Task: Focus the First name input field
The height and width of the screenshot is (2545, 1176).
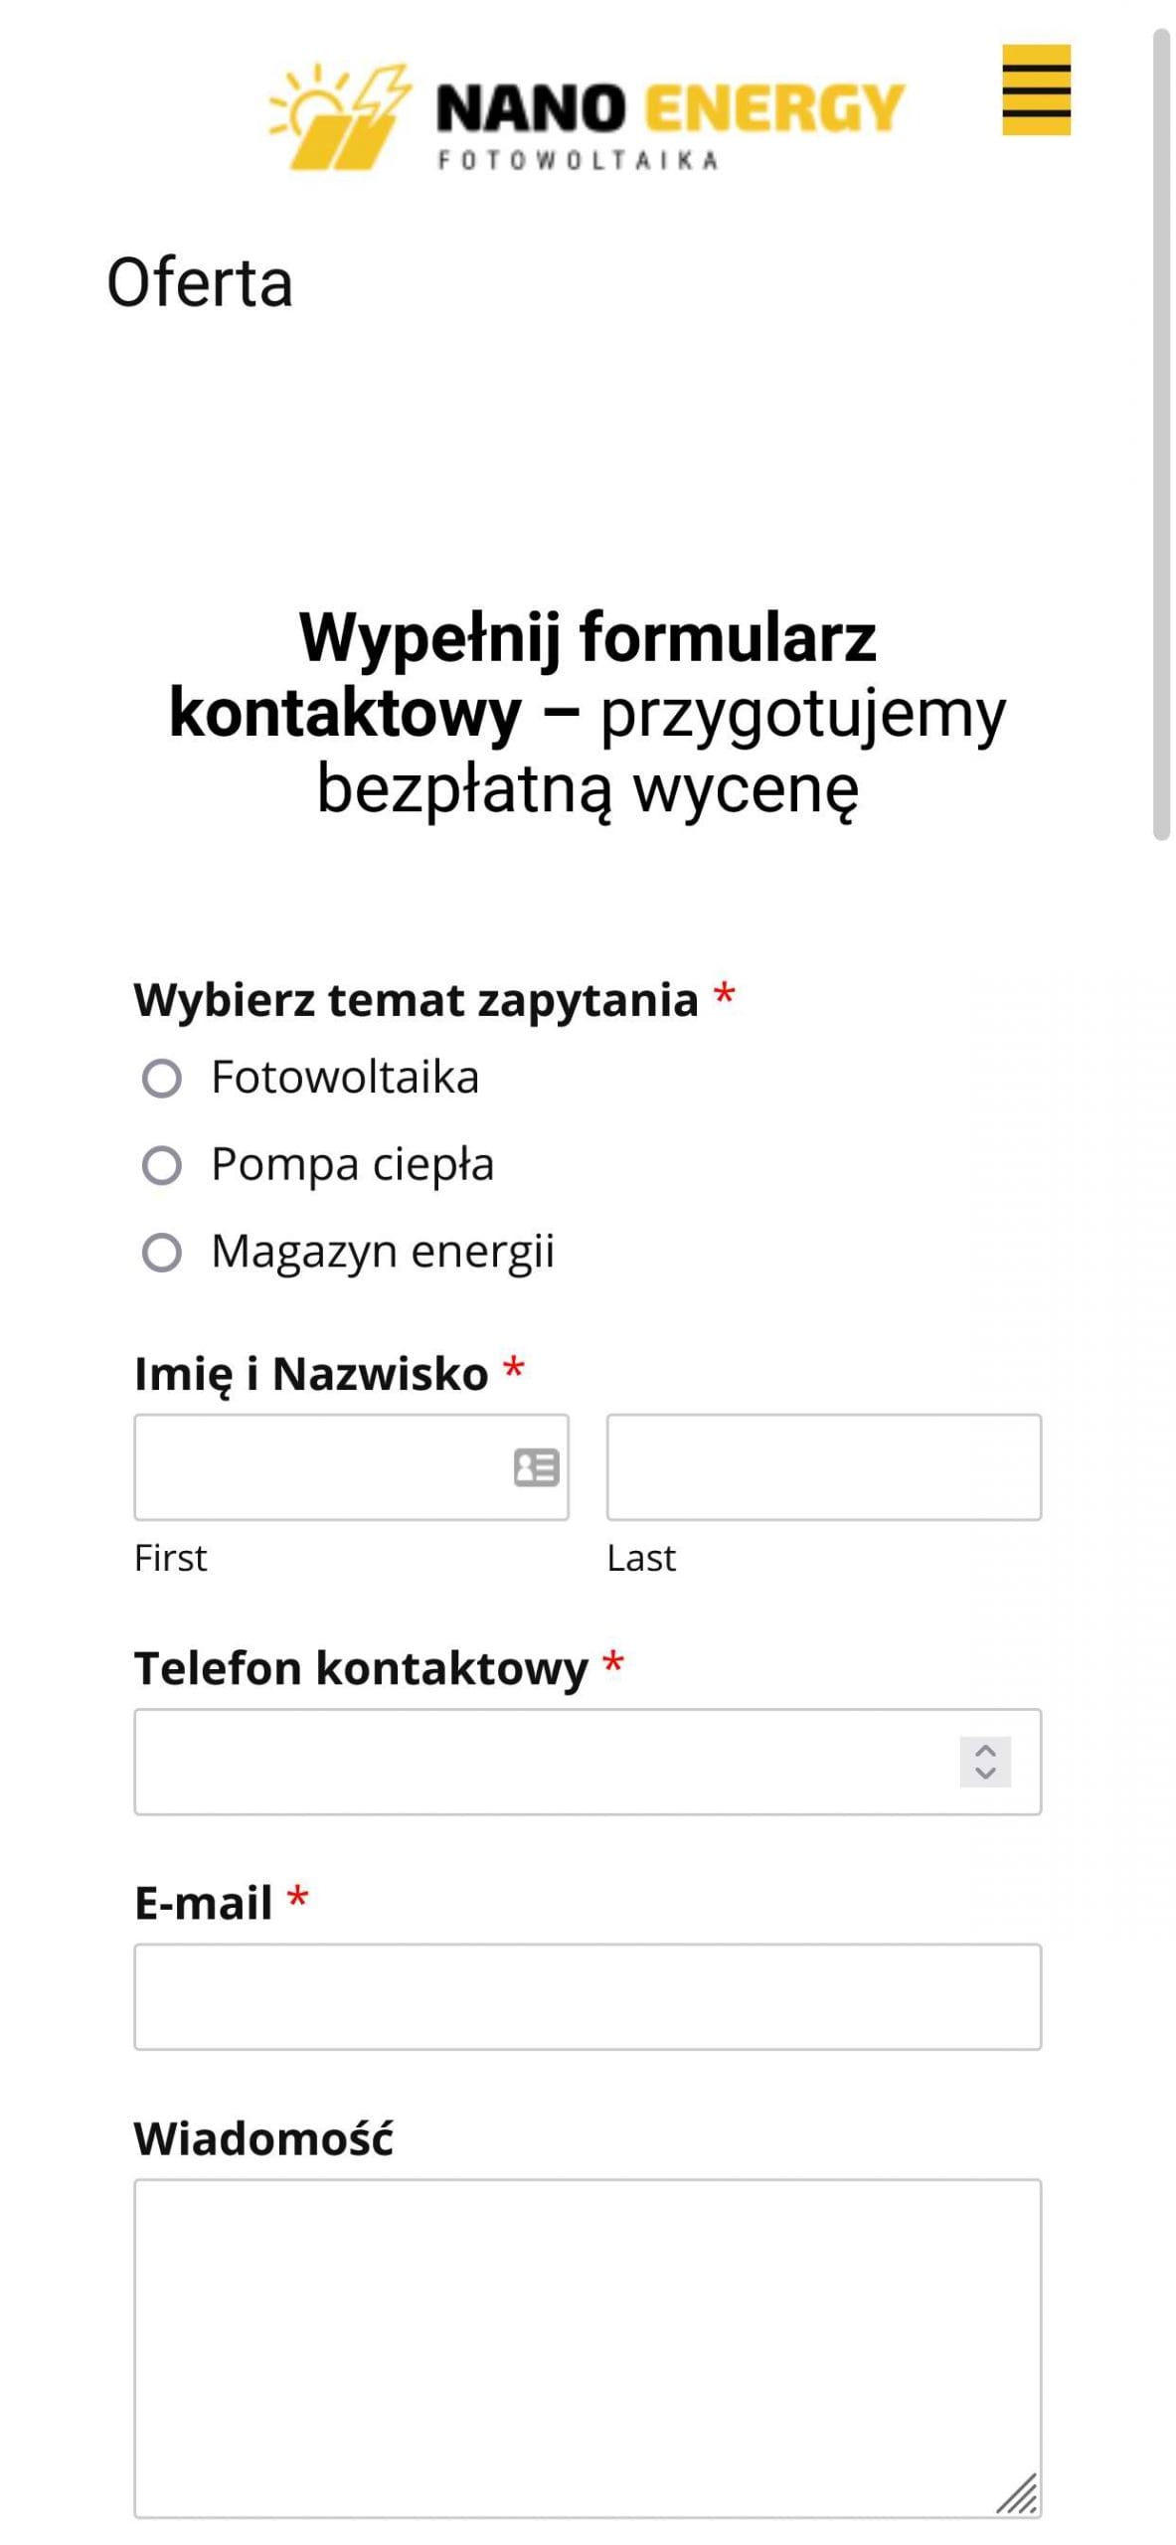Action: (x=318, y=1467)
